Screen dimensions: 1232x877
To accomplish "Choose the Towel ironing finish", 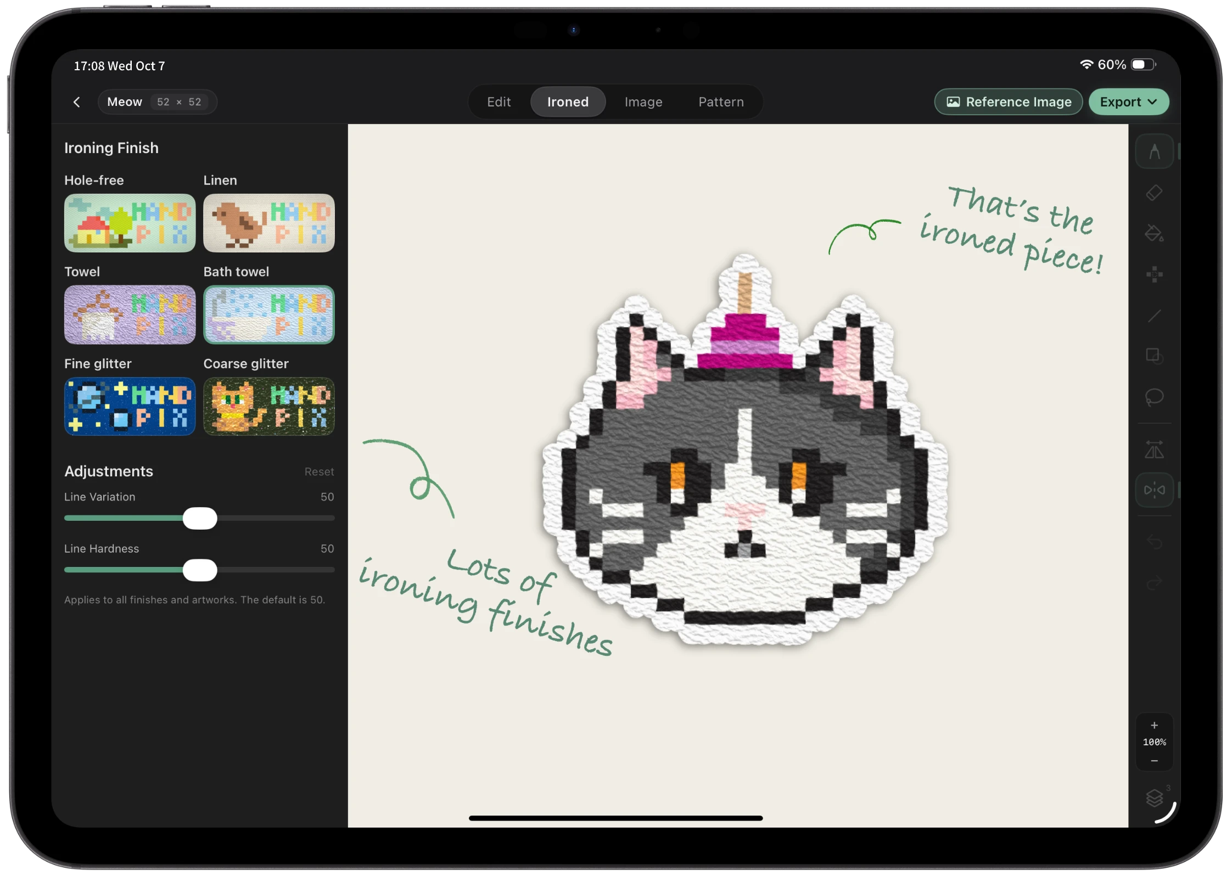I will (130, 314).
